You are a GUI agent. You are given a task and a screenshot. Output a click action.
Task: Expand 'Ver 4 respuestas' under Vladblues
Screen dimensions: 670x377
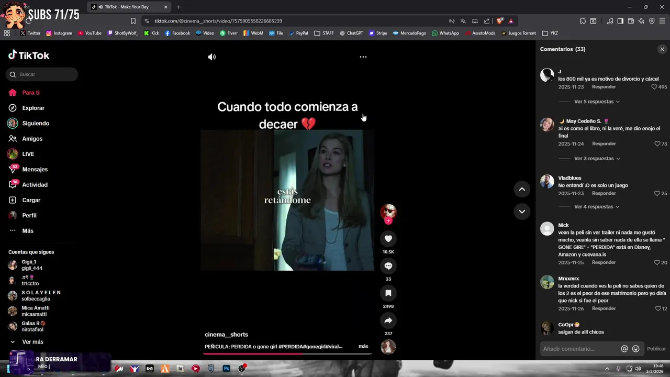(597, 207)
